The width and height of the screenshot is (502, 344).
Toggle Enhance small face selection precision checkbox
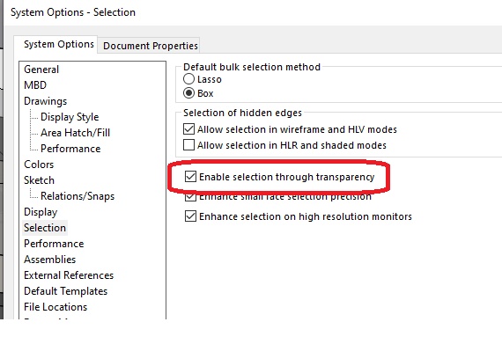pos(190,197)
